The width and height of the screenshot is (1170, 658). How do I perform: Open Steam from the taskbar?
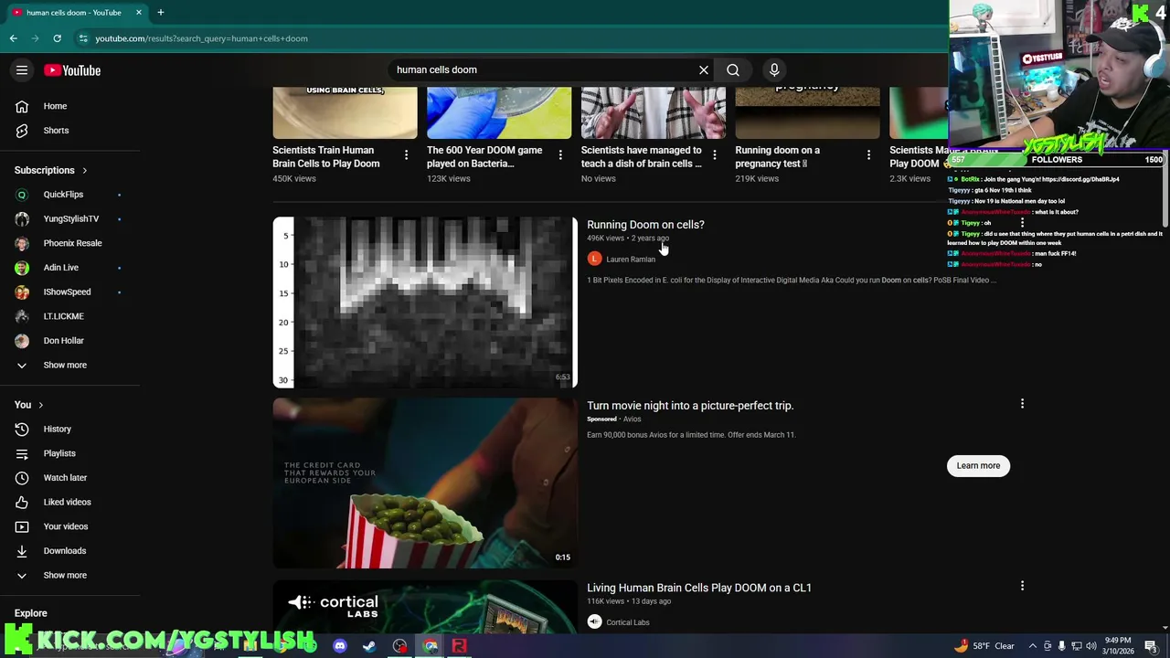click(369, 646)
